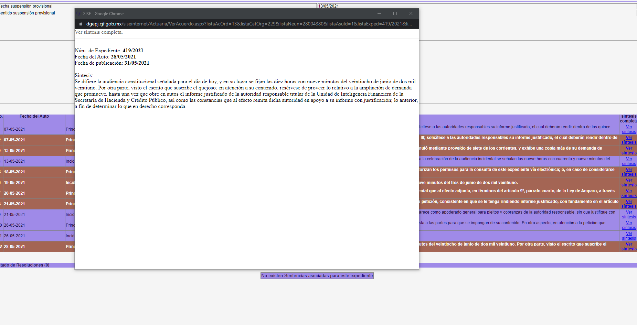The width and height of the screenshot is (637, 325).
Task: Open 'Ver síntesis' link for 'apoderado general' row
Action: pyautogui.click(x=629, y=215)
